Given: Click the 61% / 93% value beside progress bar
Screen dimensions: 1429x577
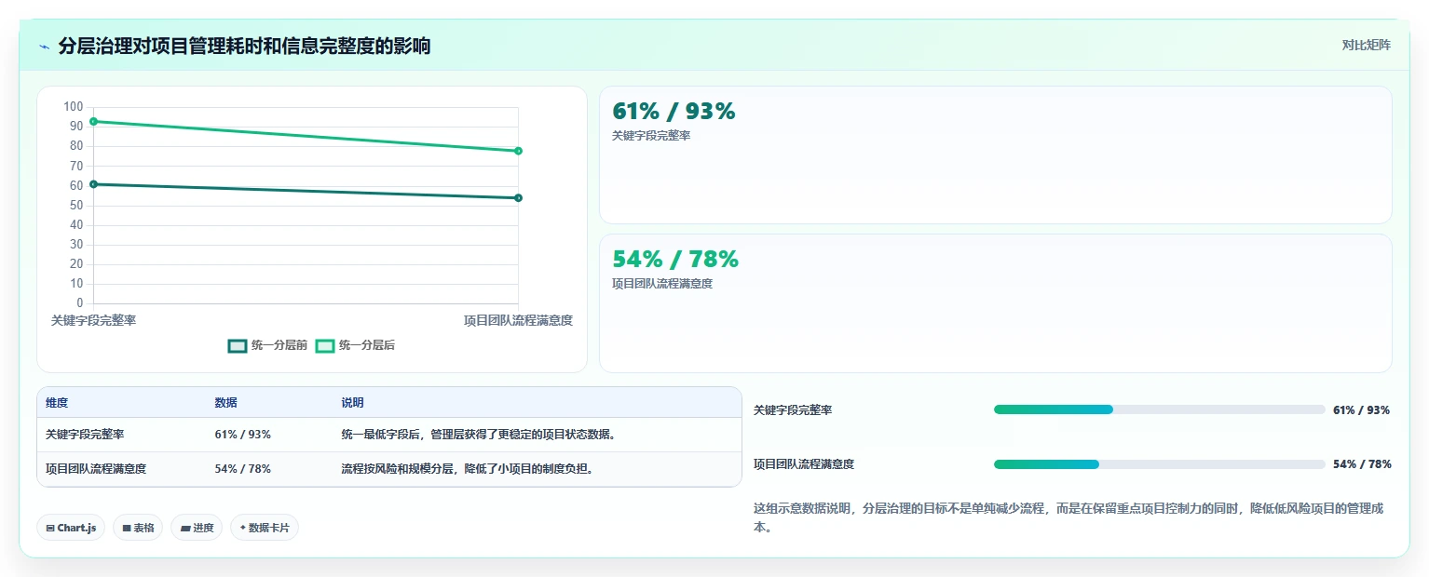Looking at the screenshot, I should tap(1362, 409).
